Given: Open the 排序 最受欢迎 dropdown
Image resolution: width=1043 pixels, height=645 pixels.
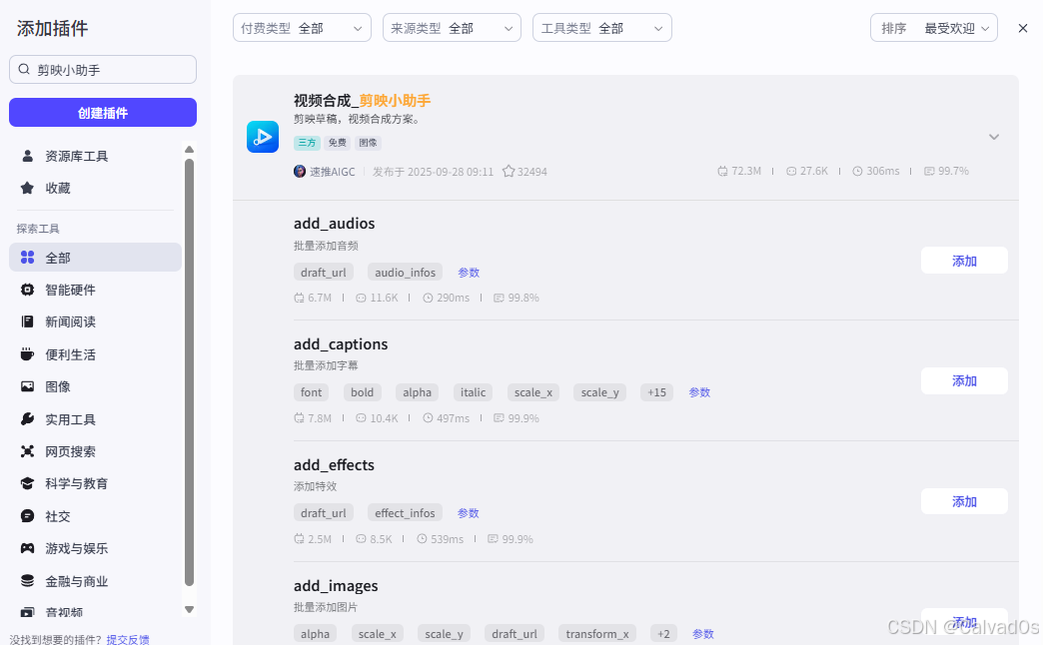Looking at the screenshot, I should [934, 28].
